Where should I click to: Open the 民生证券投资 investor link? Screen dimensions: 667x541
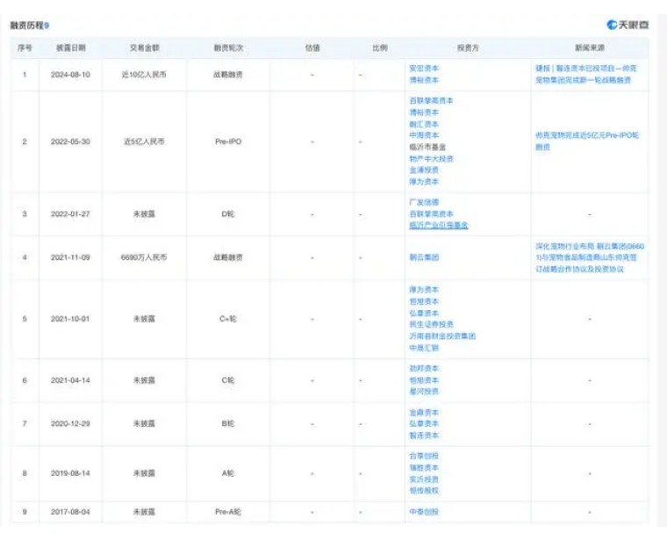431,323
